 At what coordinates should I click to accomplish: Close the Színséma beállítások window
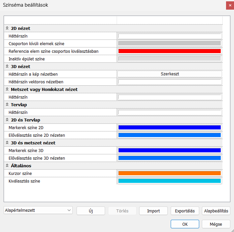[x=229, y=5]
